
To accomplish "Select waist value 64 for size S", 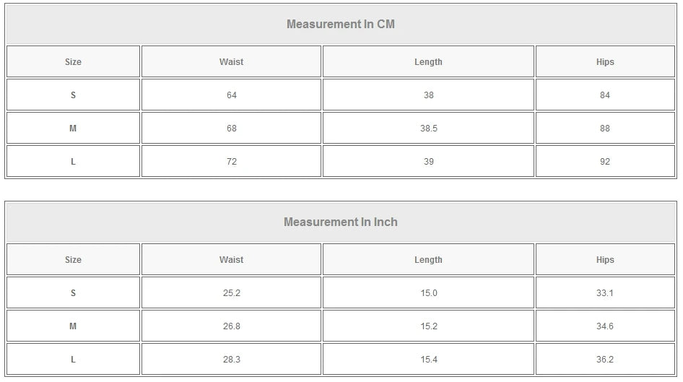I will pyautogui.click(x=231, y=95).
